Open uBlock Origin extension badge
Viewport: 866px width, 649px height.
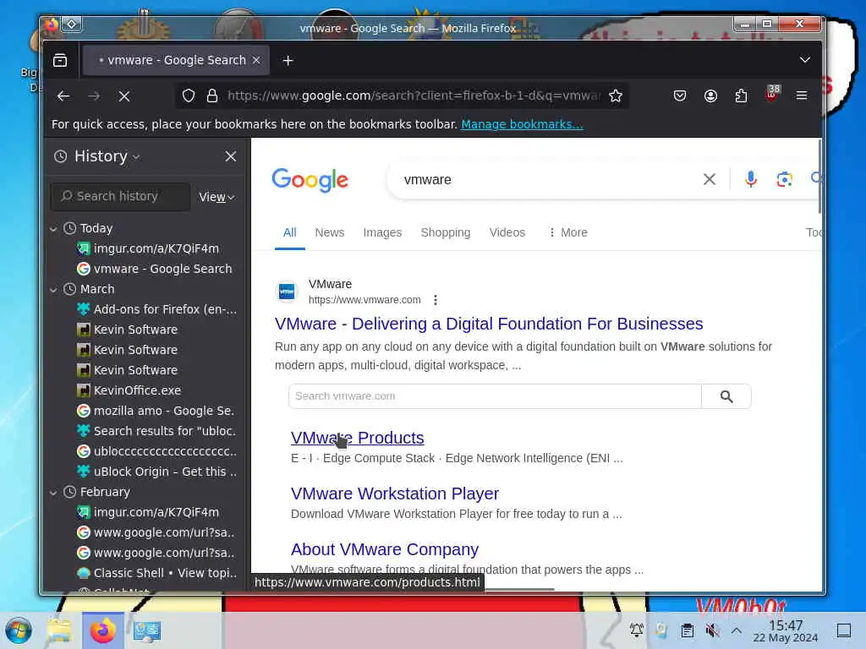pyautogui.click(x=771, y=94)
